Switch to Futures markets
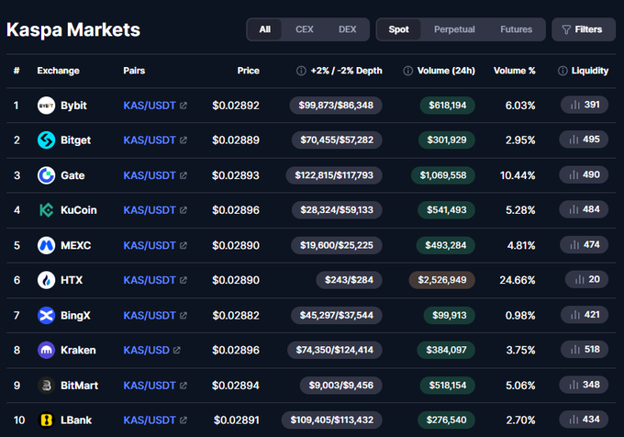Image resolution: width=624 pixels, height=437 pixels. coord(516,29)
